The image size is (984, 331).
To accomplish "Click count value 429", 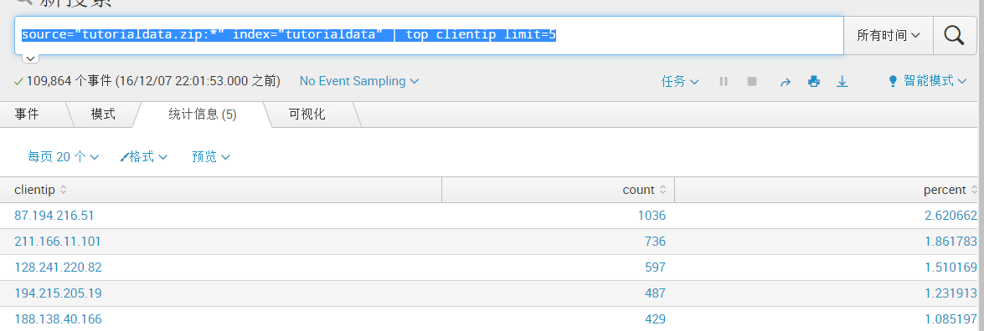I will pyautogui.click(x=655, y=319).
